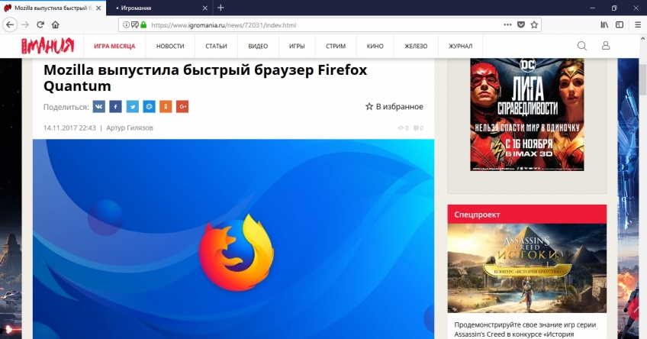This screenshot has width=647, height=339.
Task: Open the user profile icon
Action: pos(606,46)
